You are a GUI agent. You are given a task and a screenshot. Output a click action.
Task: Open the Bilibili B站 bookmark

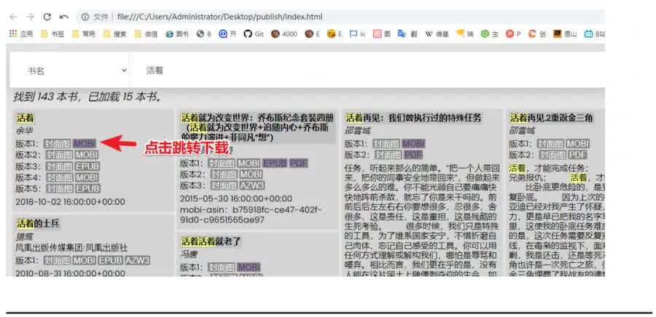click(595, 34)
